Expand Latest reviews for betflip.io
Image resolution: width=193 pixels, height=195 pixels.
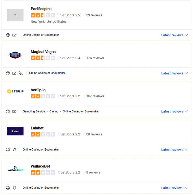(x=174, y=111)
